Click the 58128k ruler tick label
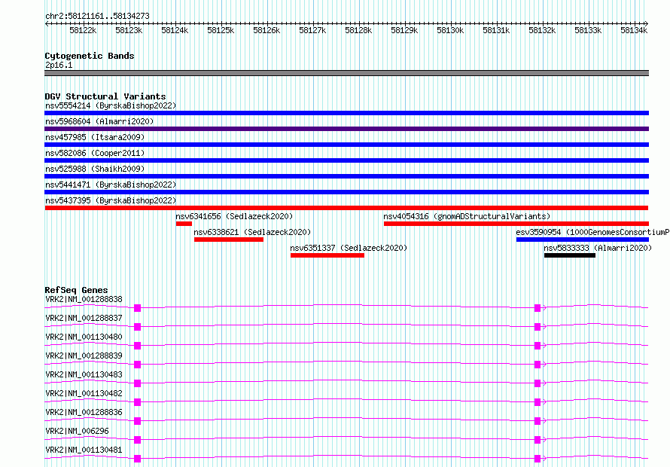The image size is (670, 467). [x=358, y=30]
